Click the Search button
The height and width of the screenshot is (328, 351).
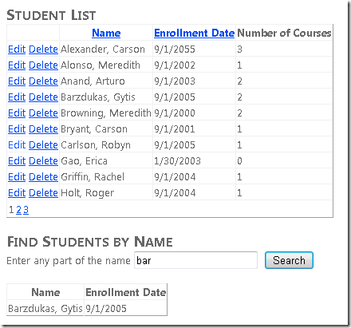click(289, 260)
